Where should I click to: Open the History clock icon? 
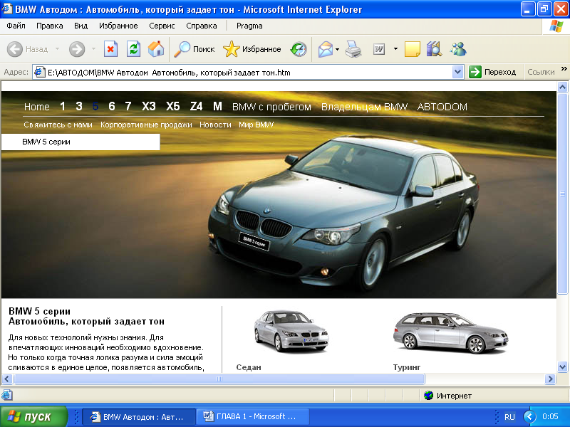[299, 49]
